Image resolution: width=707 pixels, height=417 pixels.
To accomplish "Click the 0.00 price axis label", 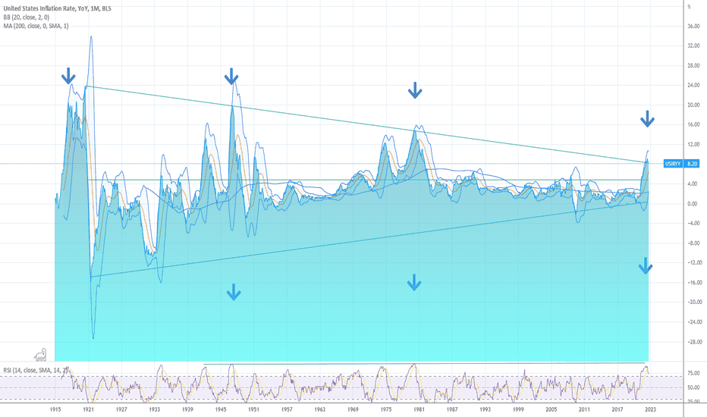I will (693, 204).
